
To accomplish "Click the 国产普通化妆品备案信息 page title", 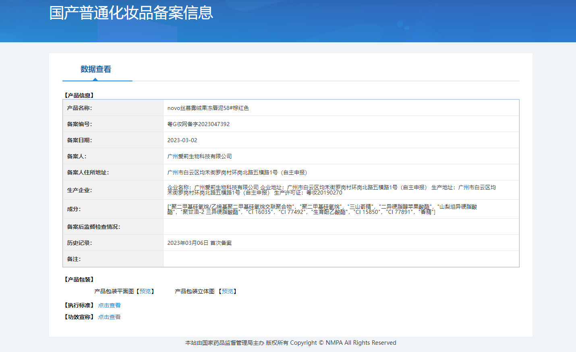I will pos(131,13).
